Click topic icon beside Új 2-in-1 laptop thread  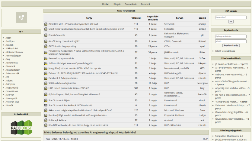[x=46, y=94]
